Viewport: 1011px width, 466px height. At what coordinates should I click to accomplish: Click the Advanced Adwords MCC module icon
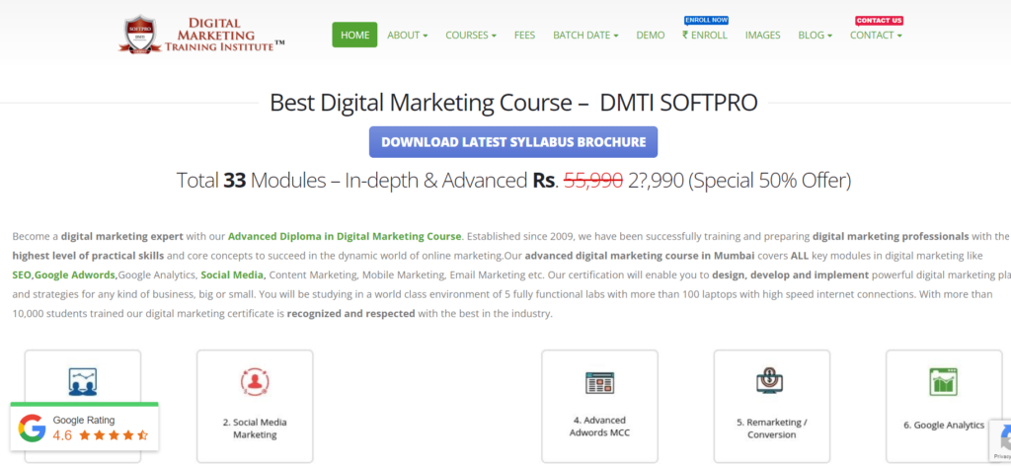tap(599, 383)
